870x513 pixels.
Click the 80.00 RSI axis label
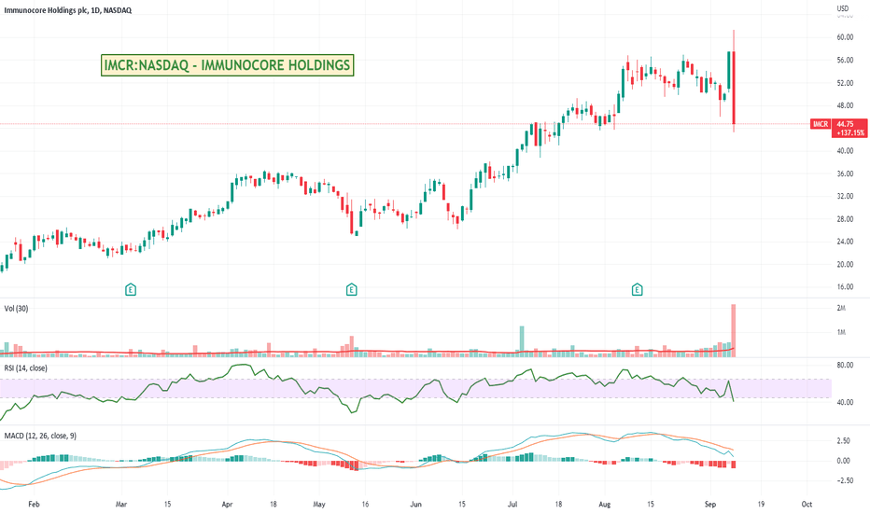coord(845,365)
